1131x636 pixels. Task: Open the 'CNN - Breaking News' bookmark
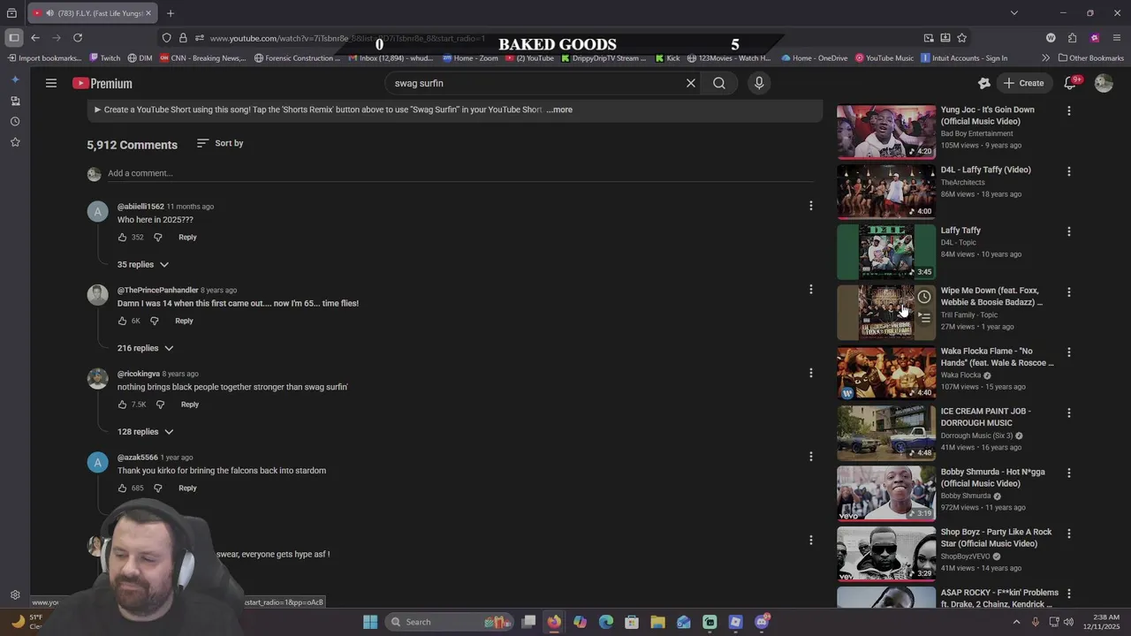pyautogui.click(x=203, y=58)
